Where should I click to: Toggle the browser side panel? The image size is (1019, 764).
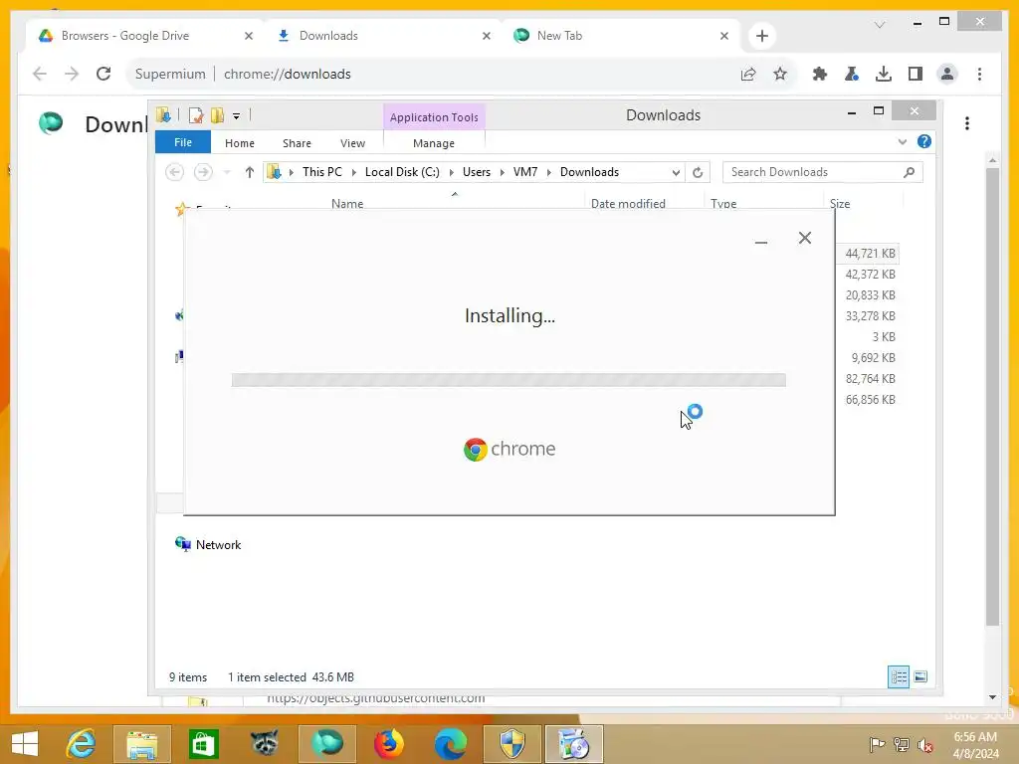[916, 74]
